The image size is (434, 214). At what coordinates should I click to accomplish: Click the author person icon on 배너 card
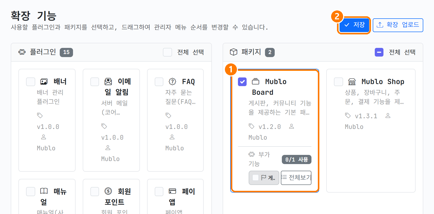(44, 137)
